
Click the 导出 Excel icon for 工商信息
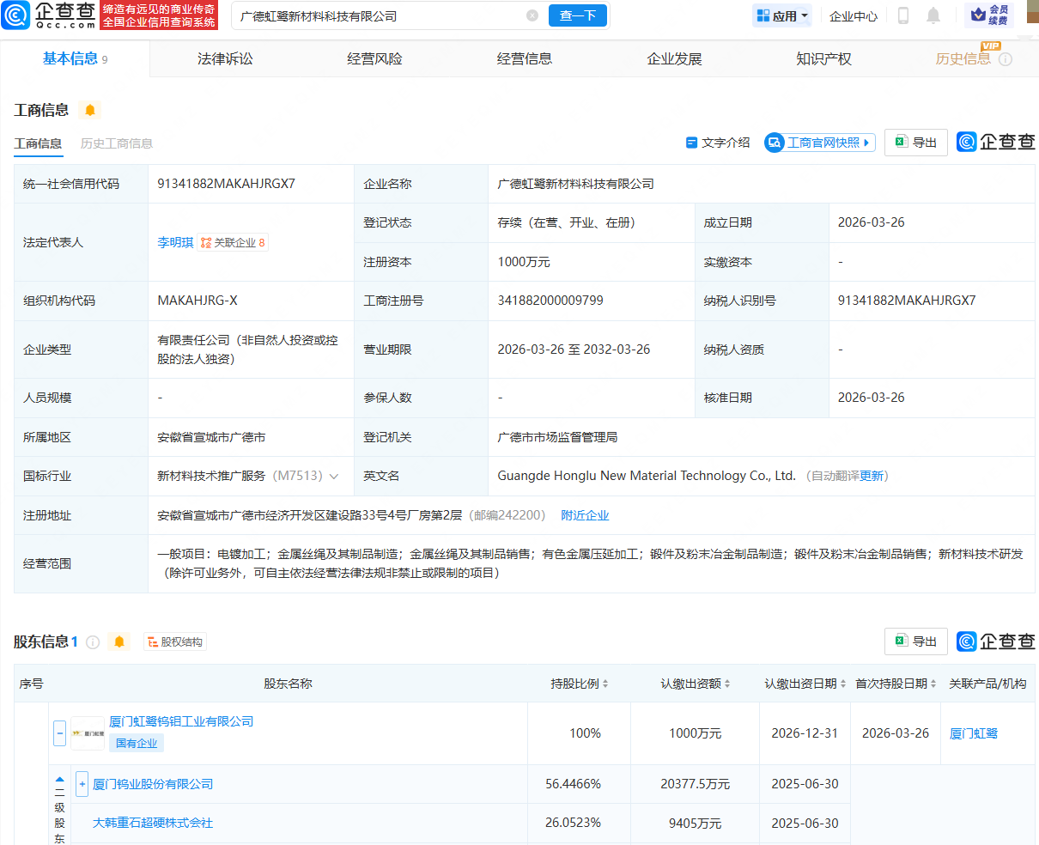pos(915,143)
